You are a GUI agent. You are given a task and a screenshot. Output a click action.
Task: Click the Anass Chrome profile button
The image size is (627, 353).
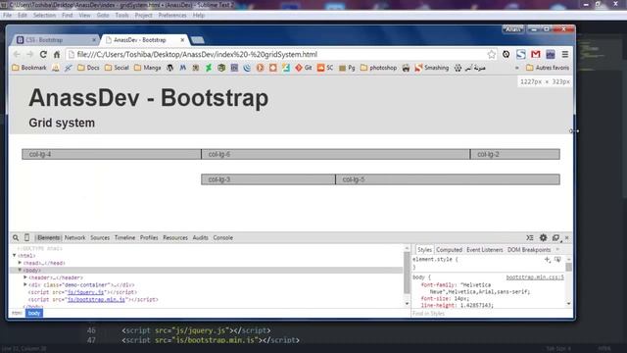pyautogui.click(x=512, y=29)
